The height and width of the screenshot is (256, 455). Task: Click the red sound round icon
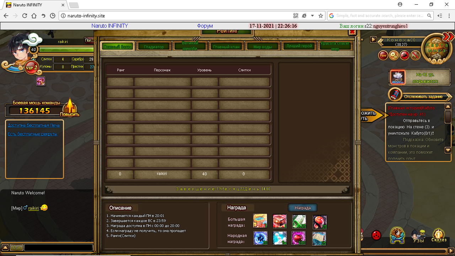[x=405, y=55]
